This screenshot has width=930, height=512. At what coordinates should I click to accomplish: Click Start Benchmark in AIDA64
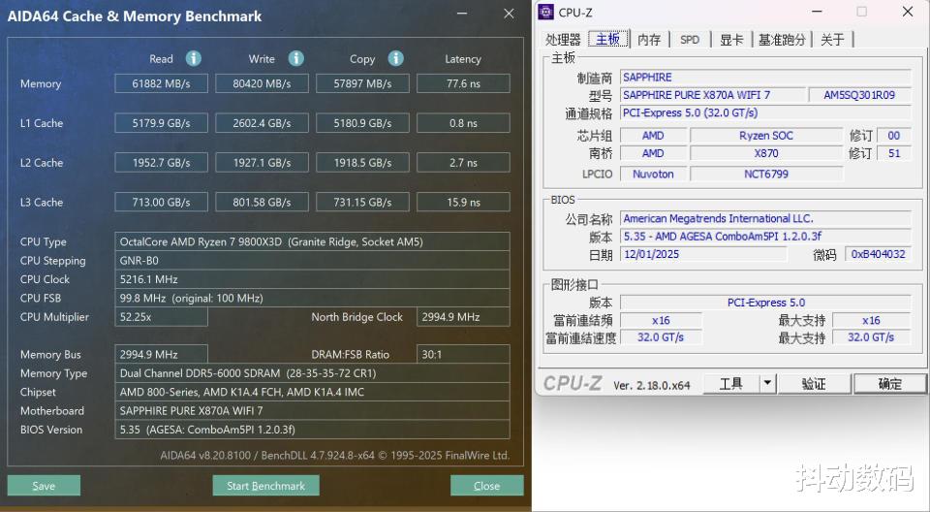265,485
